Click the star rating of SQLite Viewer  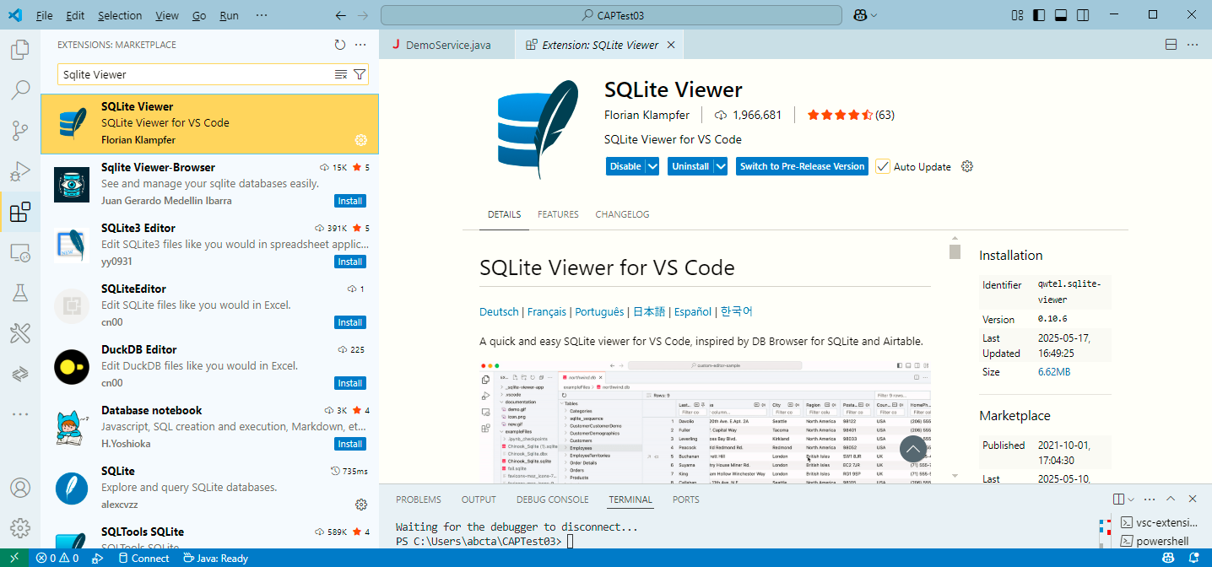(x=851, y=115)
